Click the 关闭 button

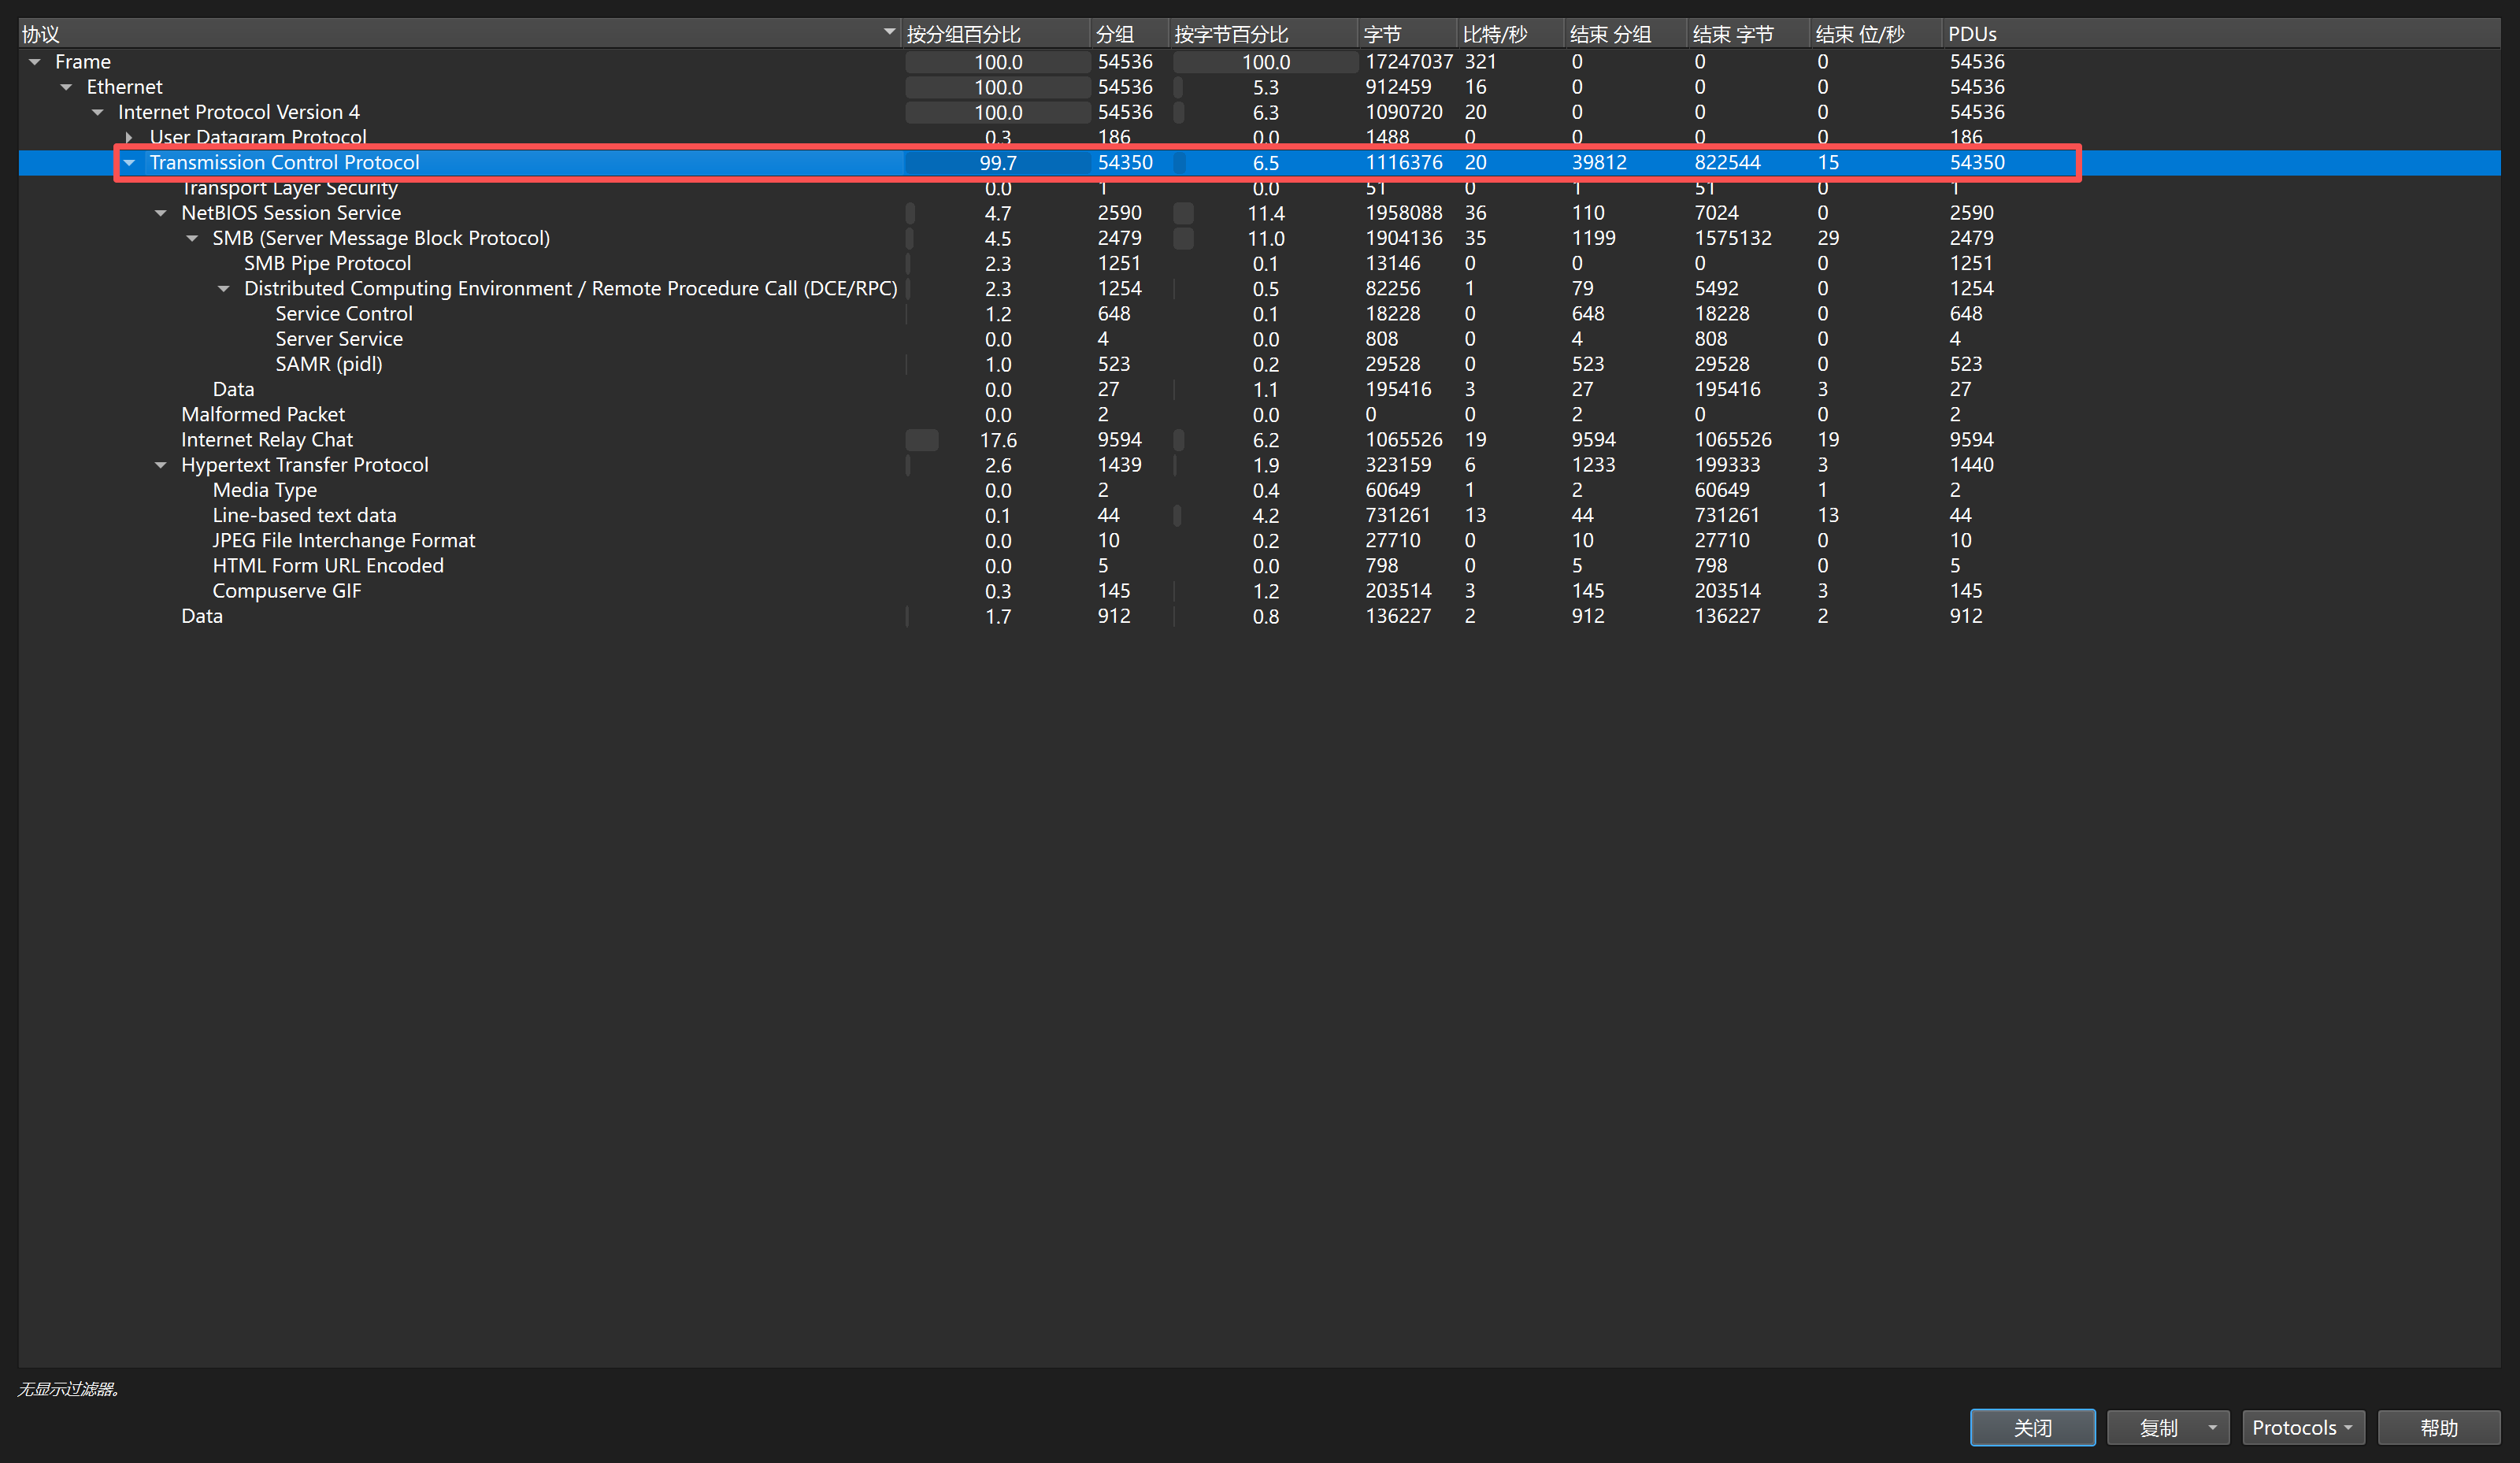2032,1428
